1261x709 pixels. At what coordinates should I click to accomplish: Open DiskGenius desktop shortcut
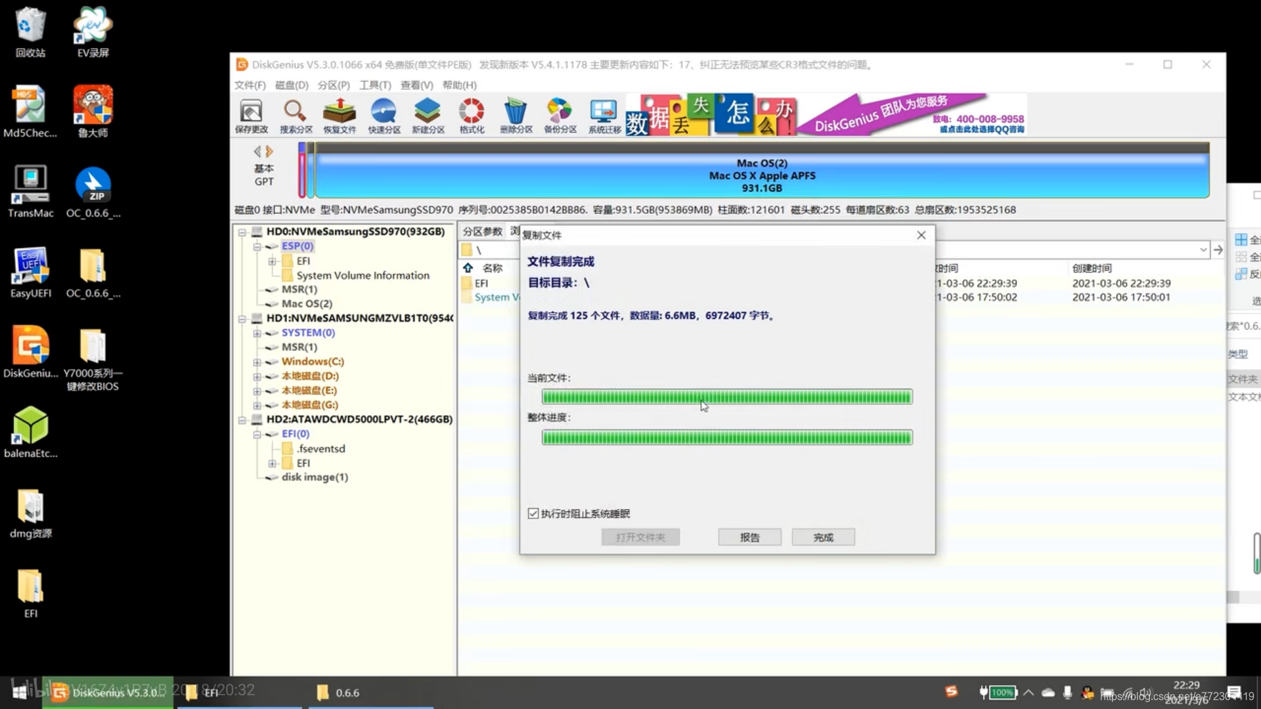(x=30, y=353)
